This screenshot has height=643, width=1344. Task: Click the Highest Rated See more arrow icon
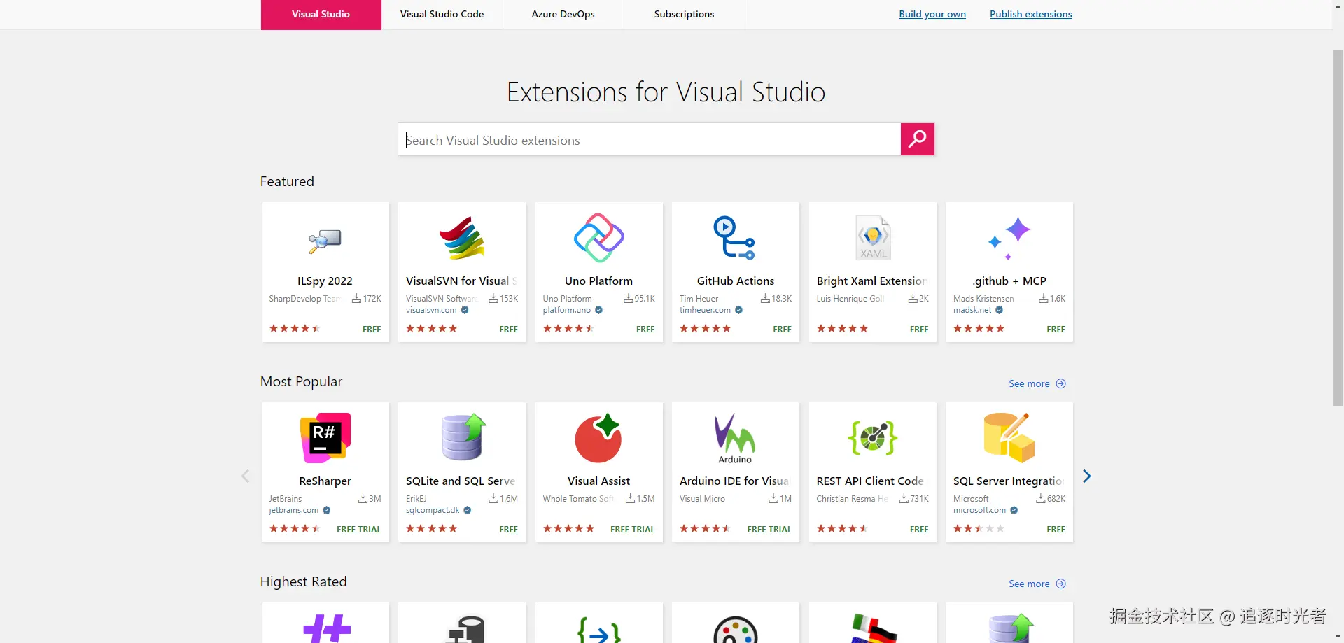(1061, 584)
